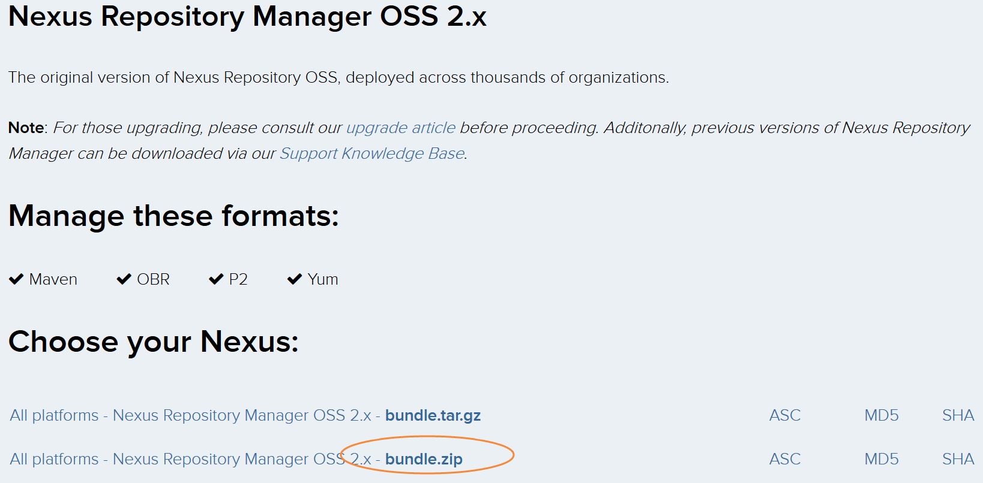This screenshot has height=483, width=983.
Task: Open SHA checksum for bundle.tar.gz
Action: click(958, 415)
